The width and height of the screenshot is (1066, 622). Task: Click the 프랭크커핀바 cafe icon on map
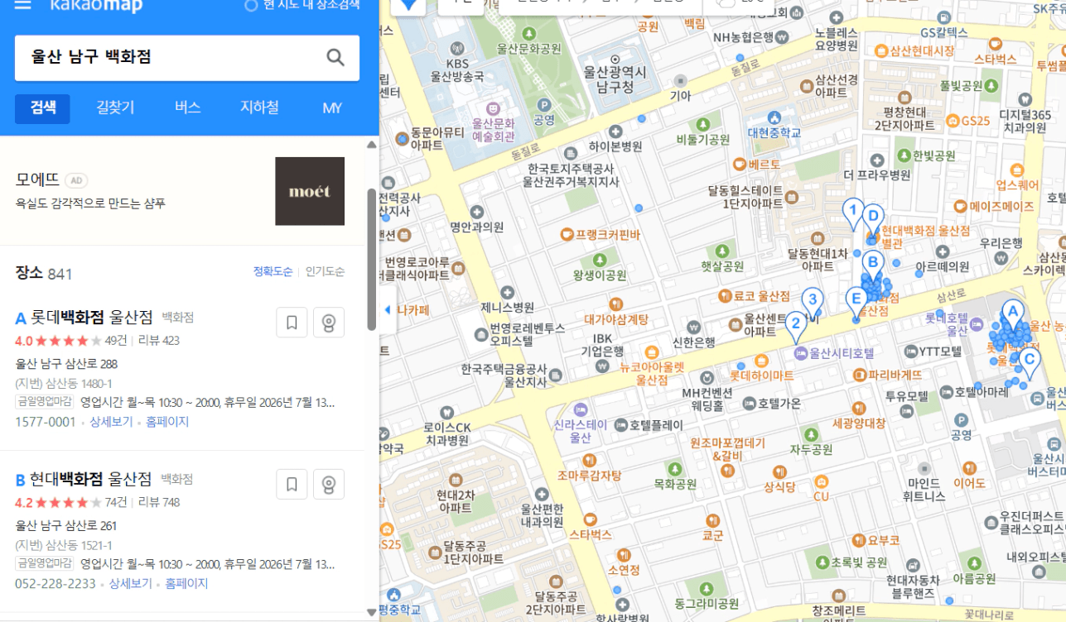click(567, 234)
